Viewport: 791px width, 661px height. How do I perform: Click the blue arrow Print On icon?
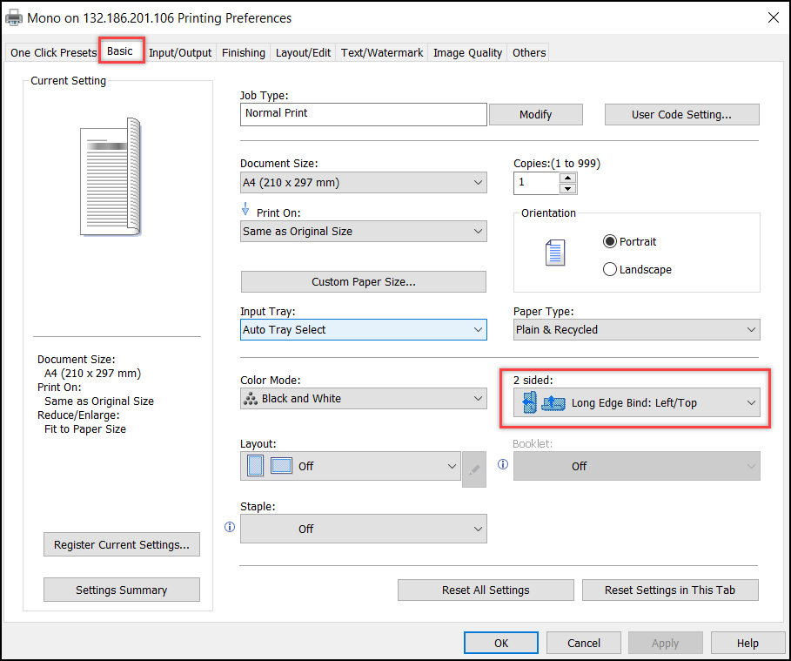(245, 210)
